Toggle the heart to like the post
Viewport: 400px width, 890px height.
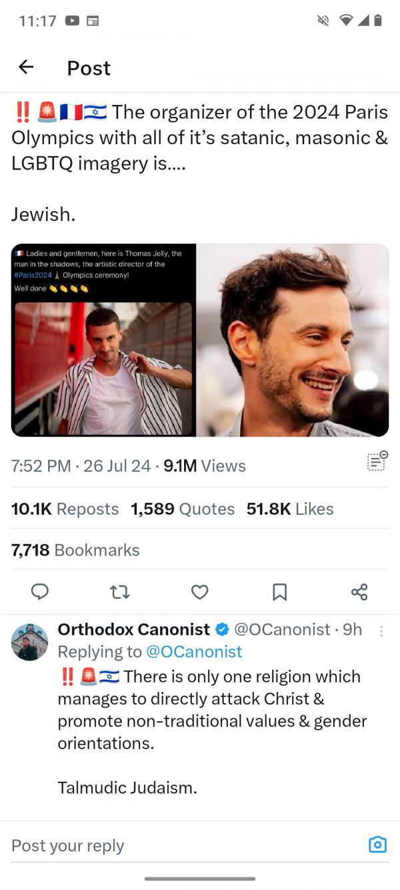click(x=199, y=592)
